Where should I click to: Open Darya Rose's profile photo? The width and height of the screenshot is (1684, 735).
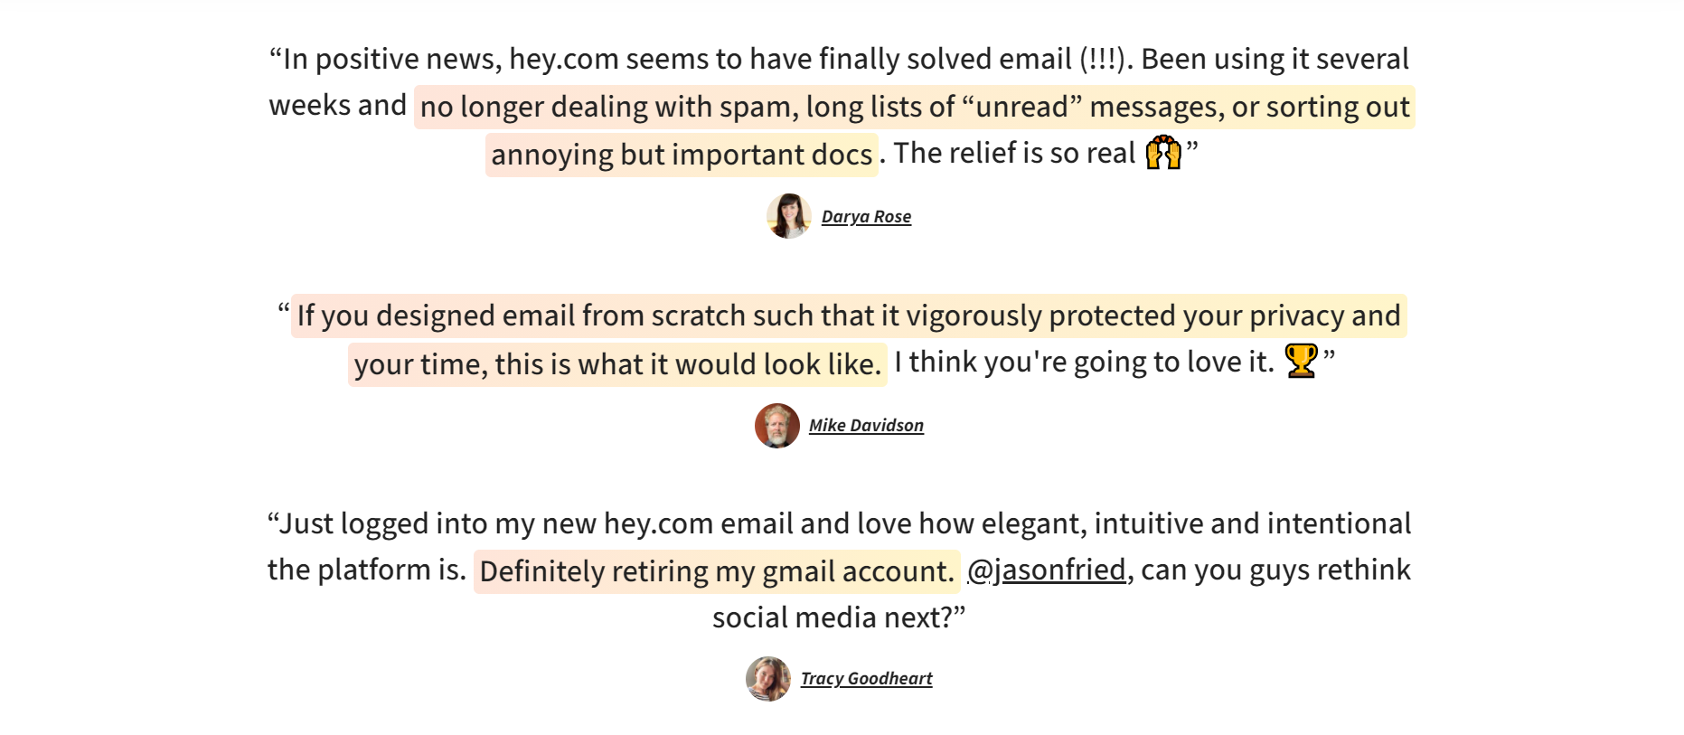(x=788, y=216)
